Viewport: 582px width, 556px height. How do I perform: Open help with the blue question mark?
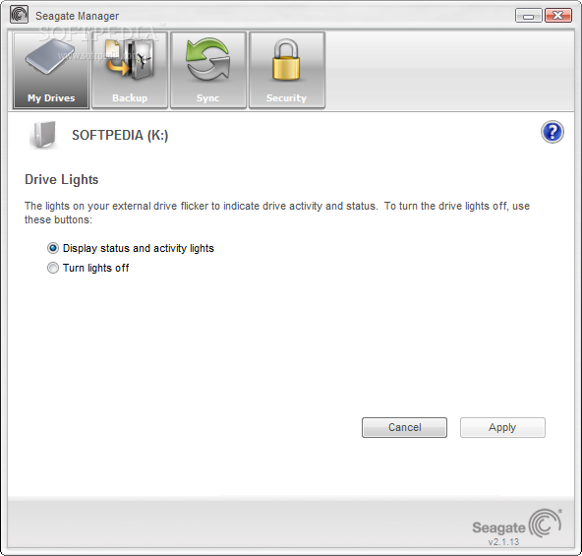click(x=553, y=132)
